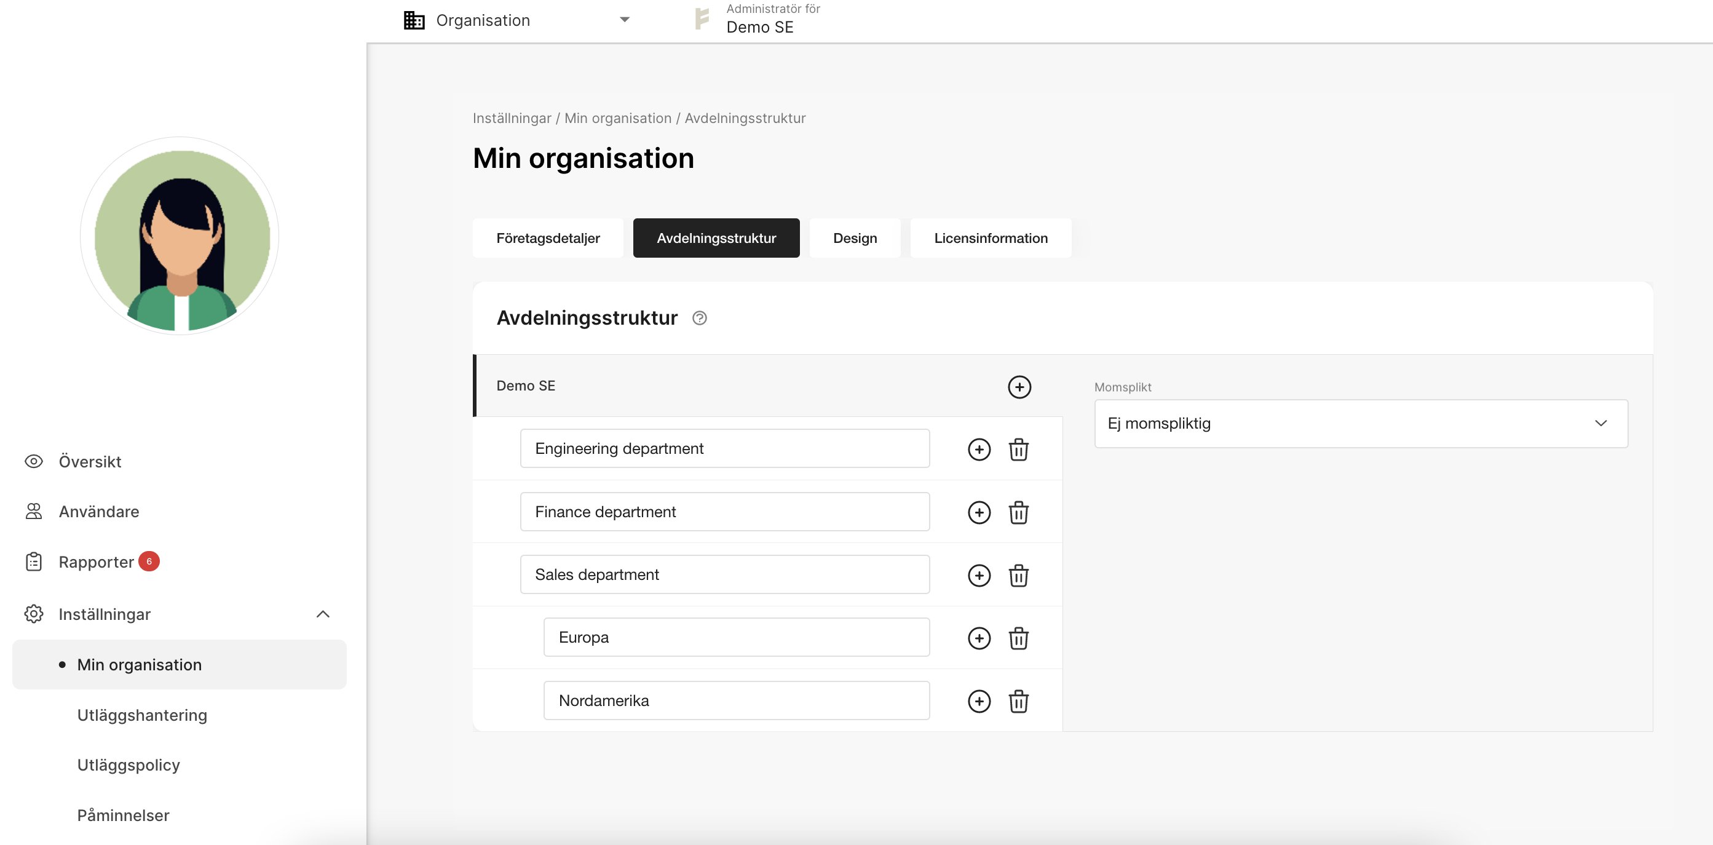Go to Min organisation in sidebar
The width and height of the screenshot is (1713, 845).
click(180, 664)
